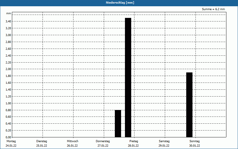Click the 3,20 y-axis value
The width and height of the screenshot is (238, 149).
pos(8,28)
